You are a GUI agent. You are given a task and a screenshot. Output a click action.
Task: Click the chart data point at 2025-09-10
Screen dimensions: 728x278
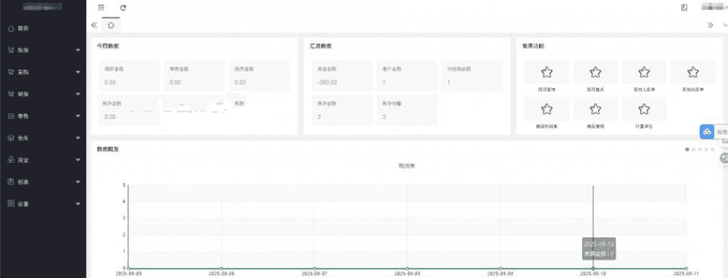pos(594,268)
